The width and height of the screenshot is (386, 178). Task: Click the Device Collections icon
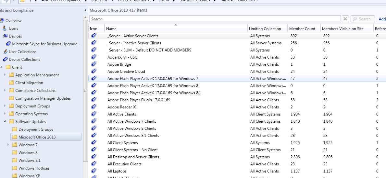[5, 60]
